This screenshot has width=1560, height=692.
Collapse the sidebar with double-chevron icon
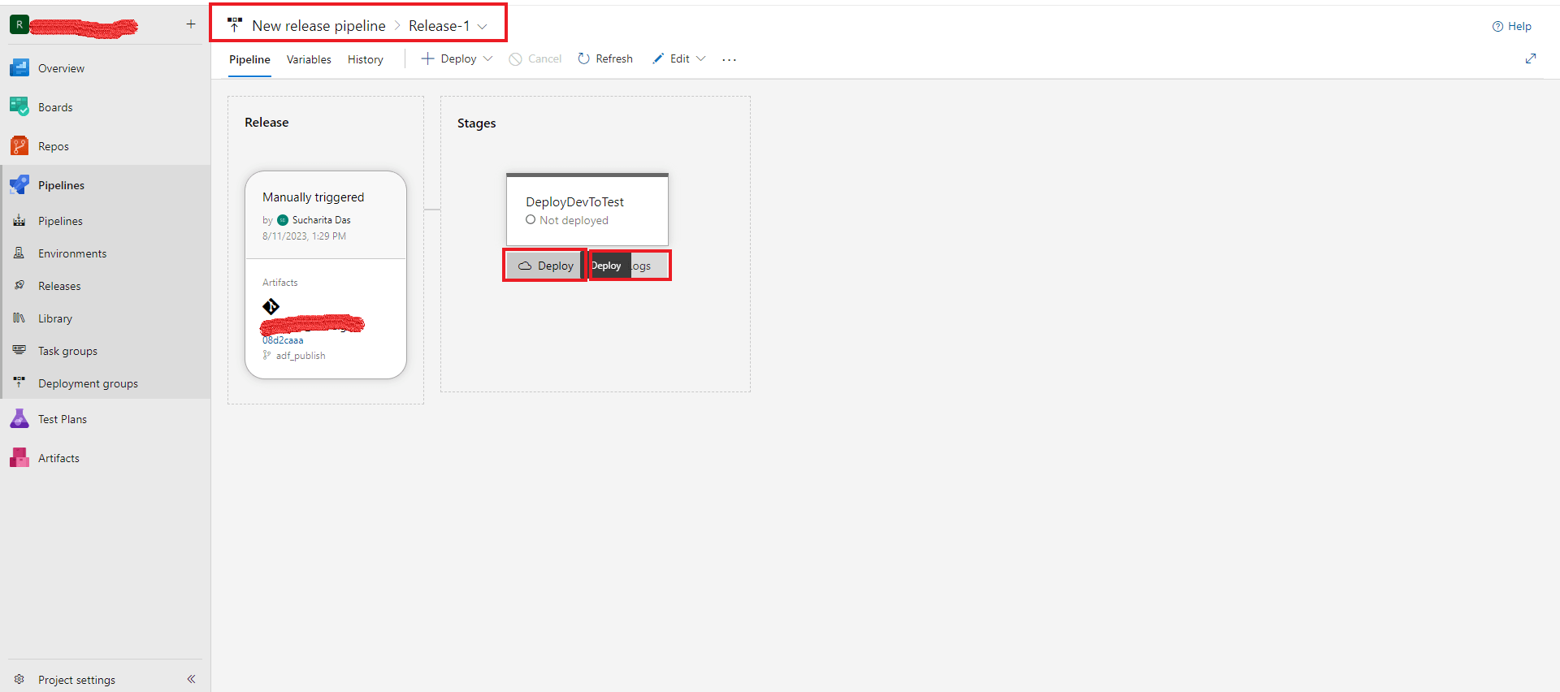[x=191, y=679]
